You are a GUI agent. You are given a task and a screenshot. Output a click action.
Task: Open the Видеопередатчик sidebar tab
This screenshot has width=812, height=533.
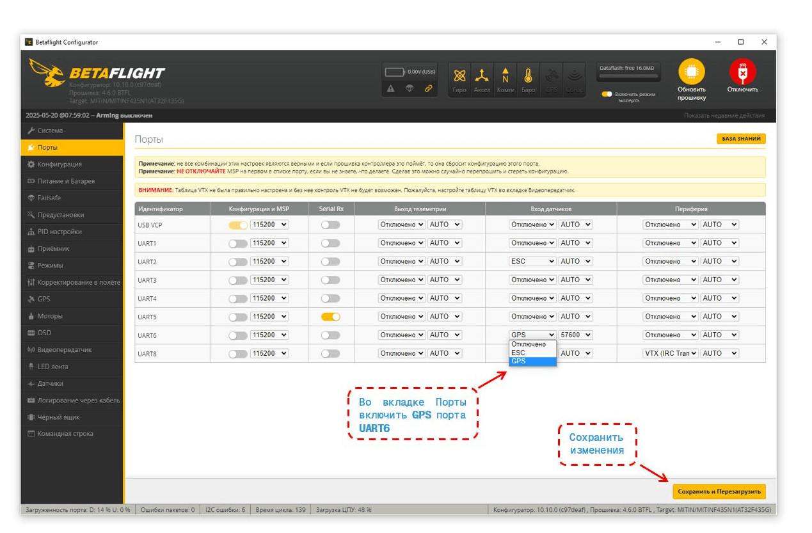tap(72, 350)
